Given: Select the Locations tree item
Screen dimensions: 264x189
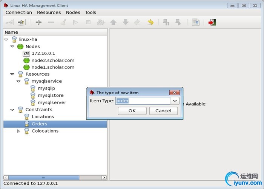Looking at the screenshot, I should (x=43, y=117).
